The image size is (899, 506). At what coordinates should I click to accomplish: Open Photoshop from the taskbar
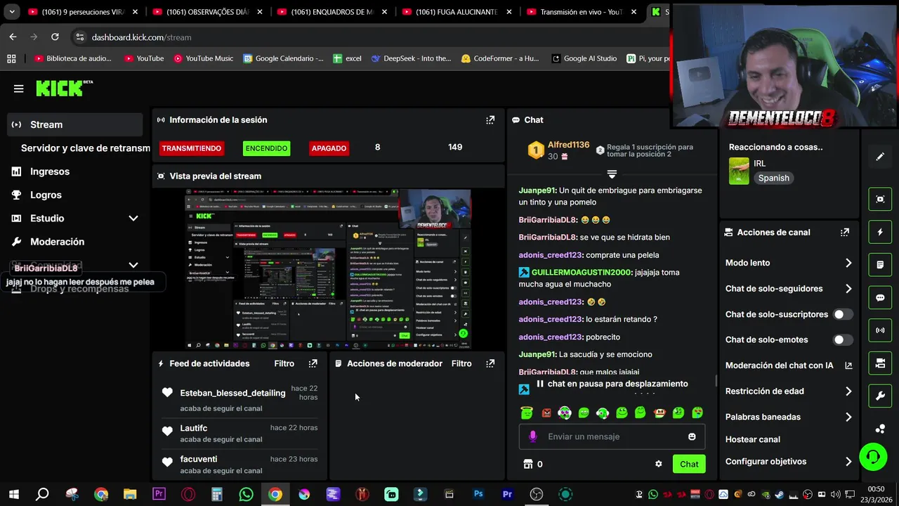(x=478, y=494)
